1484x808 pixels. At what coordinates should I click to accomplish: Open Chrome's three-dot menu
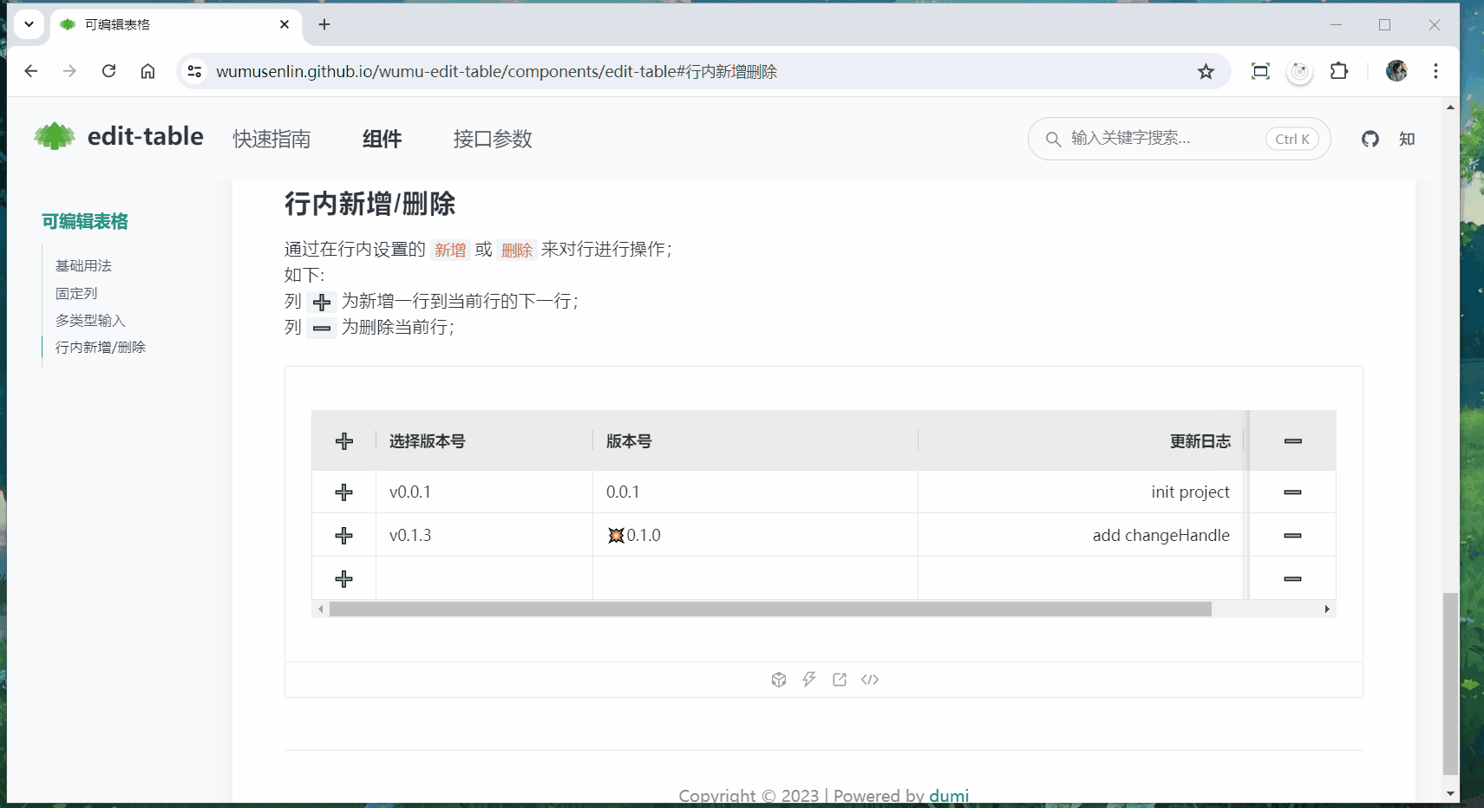coord(1435,71)
